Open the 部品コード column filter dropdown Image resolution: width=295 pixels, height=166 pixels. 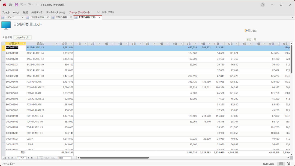(x=24, y=44)
